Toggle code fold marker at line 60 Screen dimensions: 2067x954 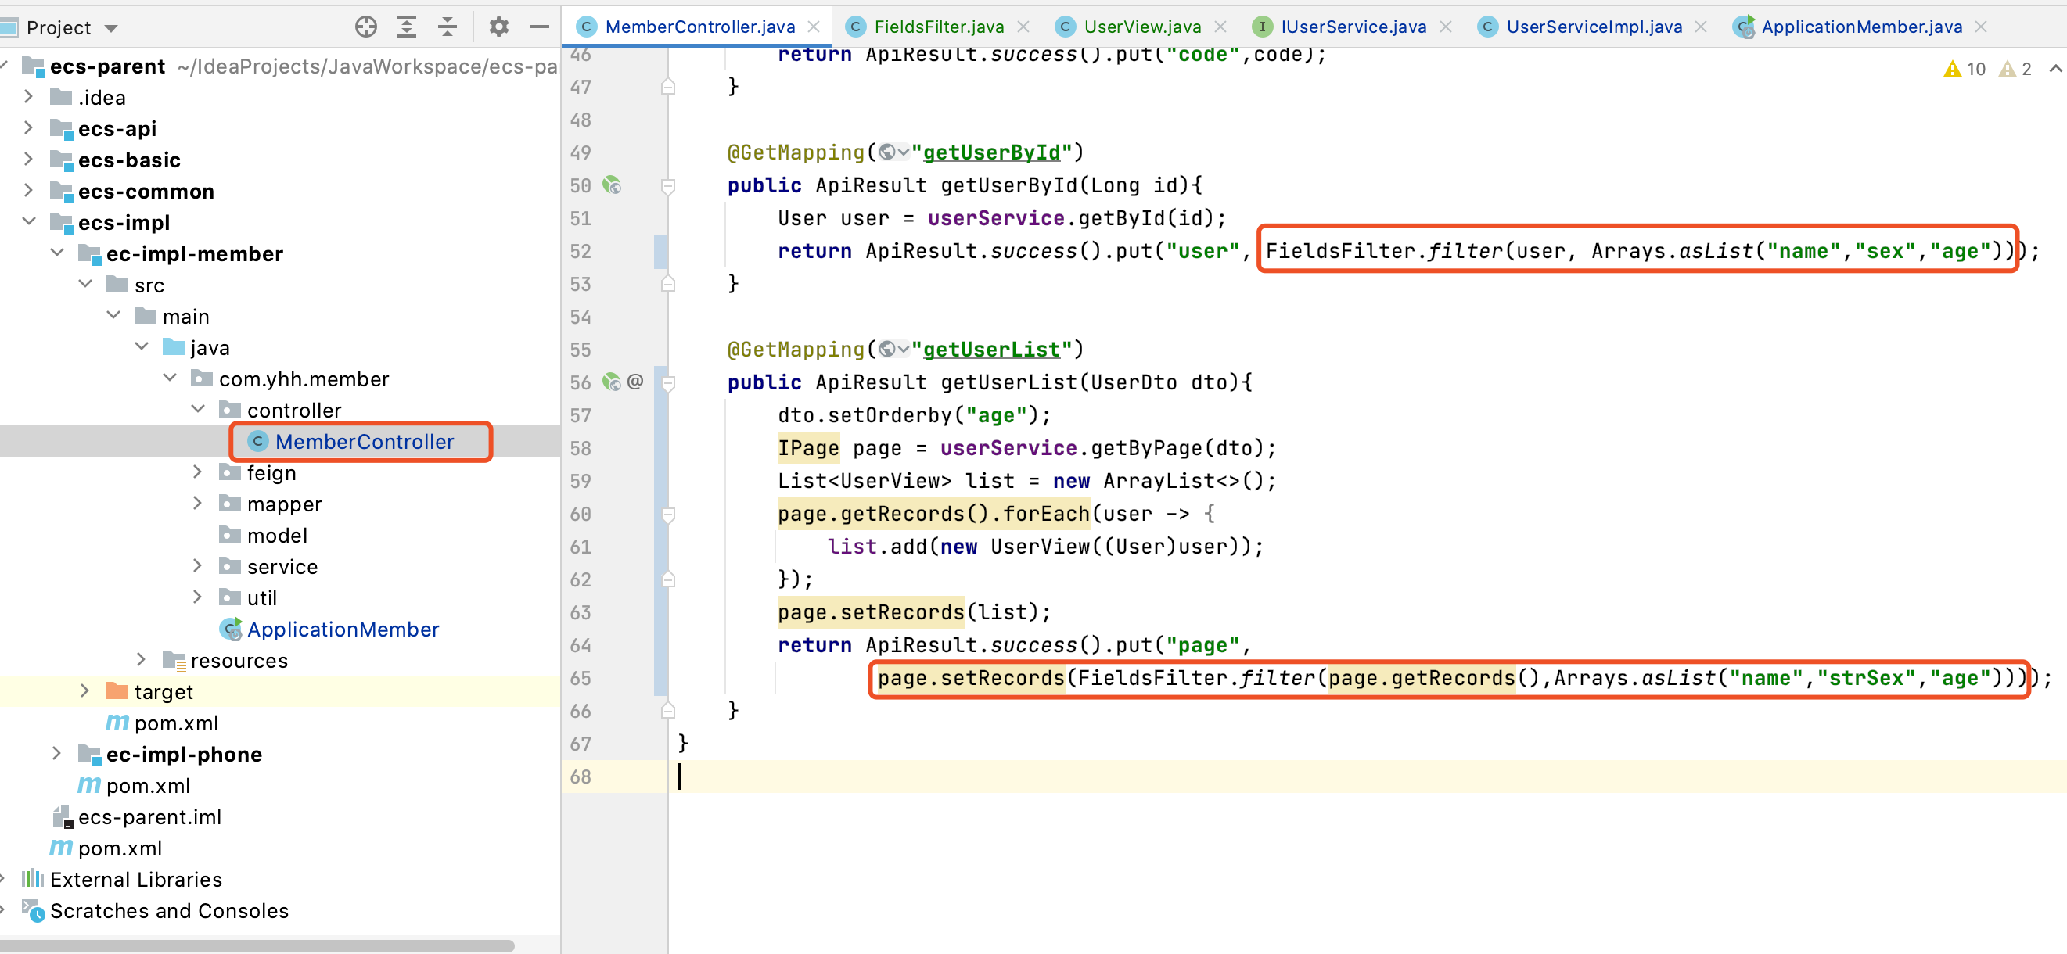pyautogui.click(x=667, y=514)
